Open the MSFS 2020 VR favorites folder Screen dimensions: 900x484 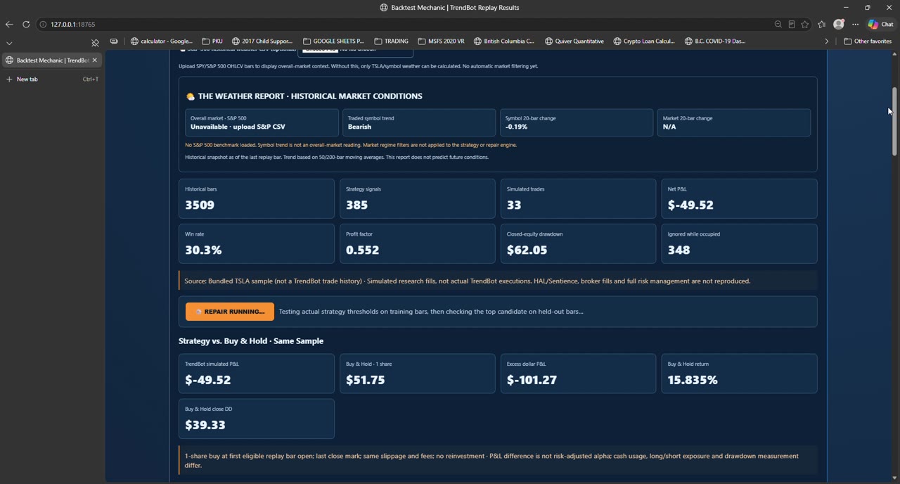point(442,41)
